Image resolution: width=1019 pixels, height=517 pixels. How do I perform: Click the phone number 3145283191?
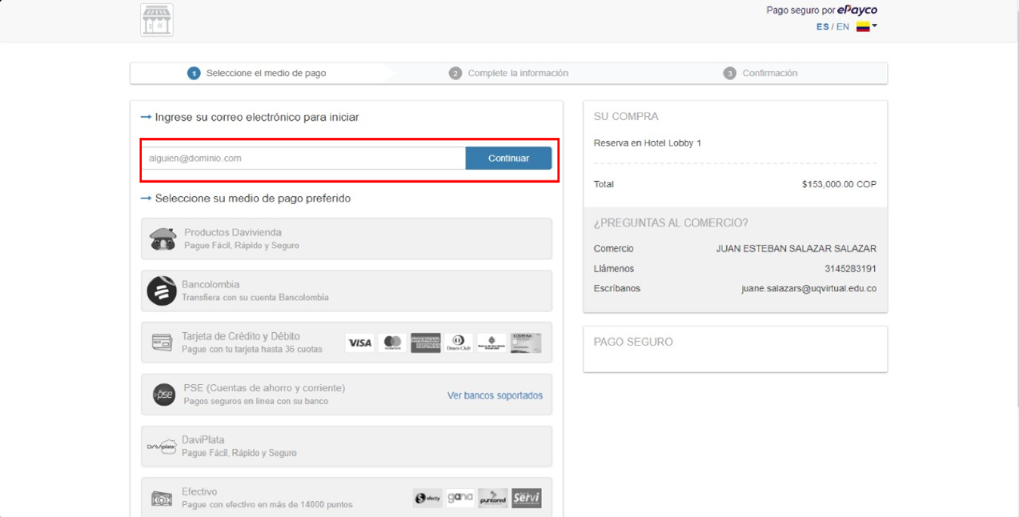tap(851, 269)
